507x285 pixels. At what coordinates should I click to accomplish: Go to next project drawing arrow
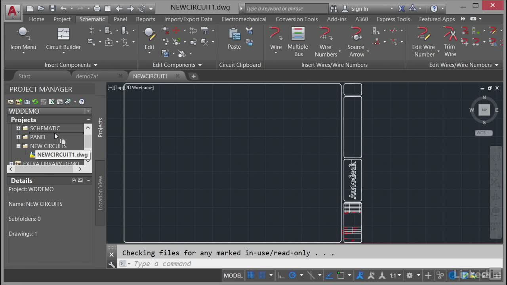(x=130, y=8)
